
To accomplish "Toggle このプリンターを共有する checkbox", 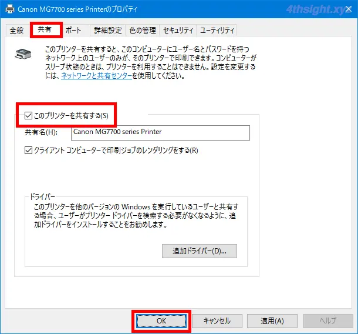I will click(x=28, y=115).
